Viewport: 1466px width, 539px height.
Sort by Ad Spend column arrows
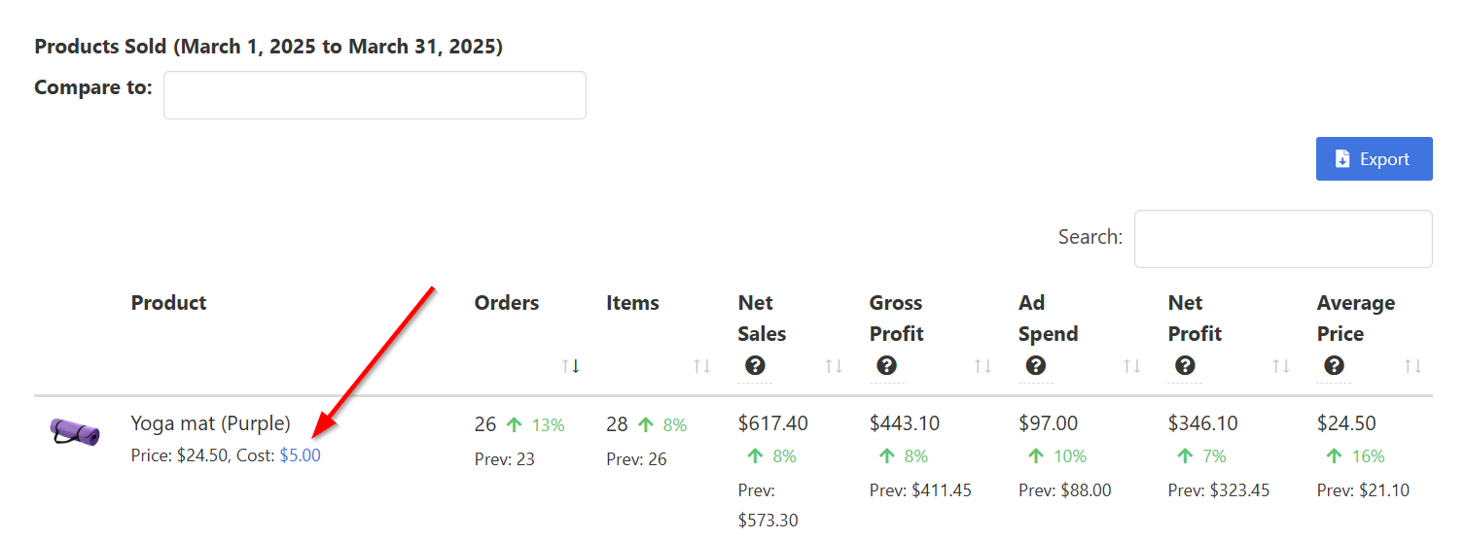[1131, 366]
